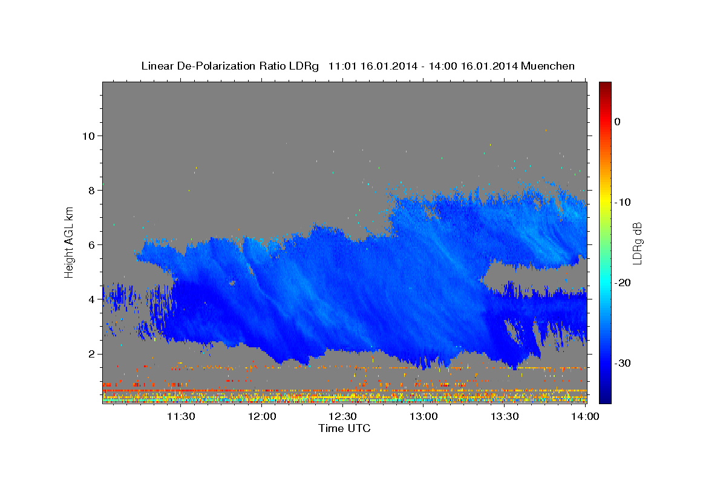Click the height tick label '4'
Screen dimensions: 726x484
point(91,299)
